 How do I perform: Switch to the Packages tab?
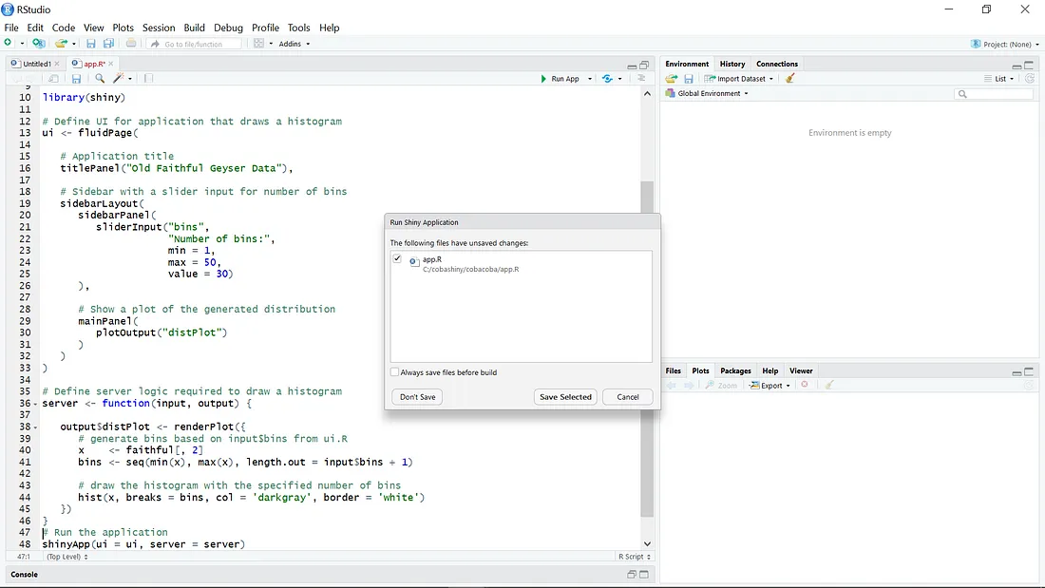(735, 370)
